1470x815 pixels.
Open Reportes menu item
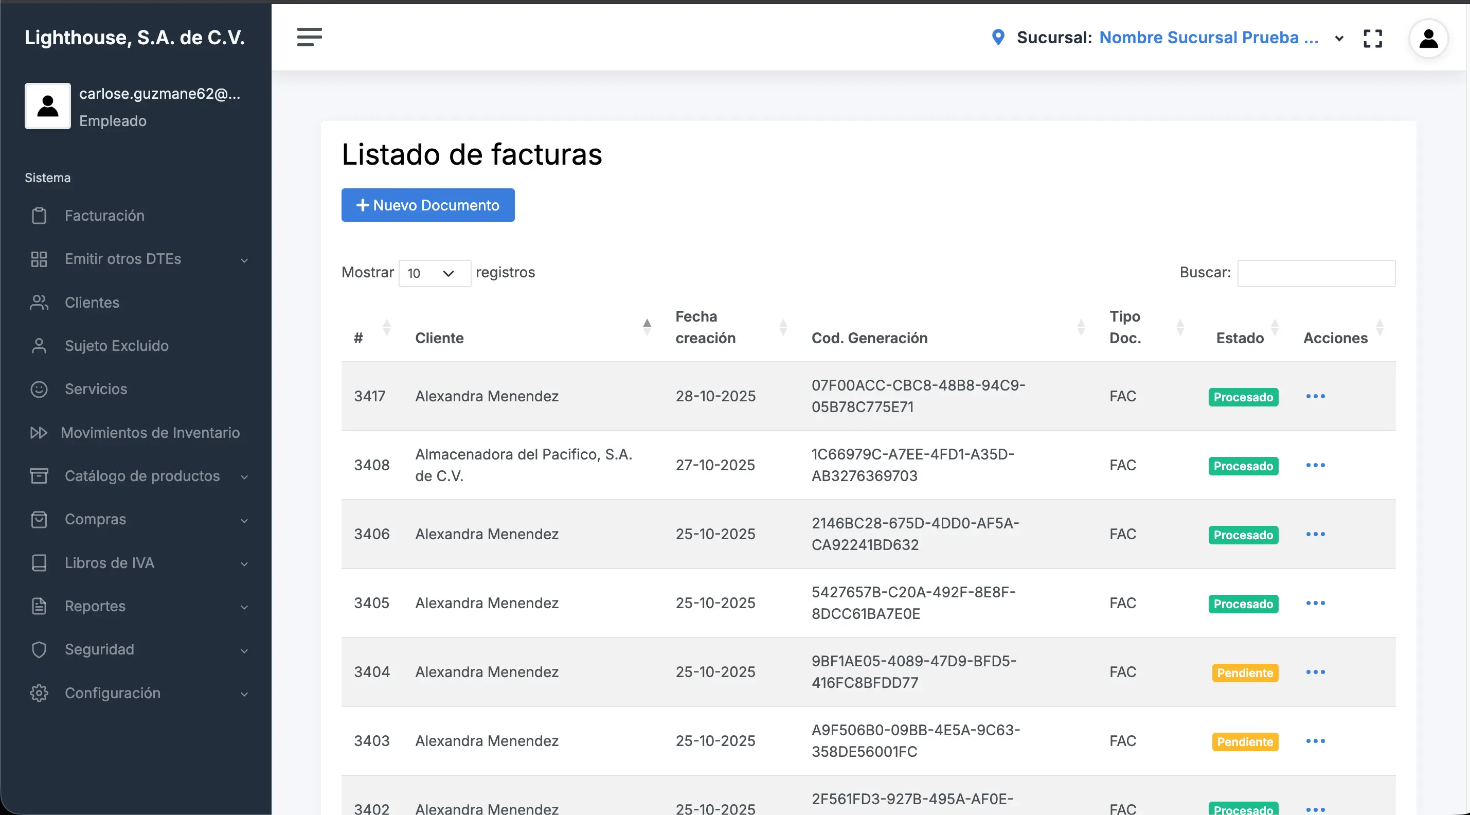tap(95, 606)
